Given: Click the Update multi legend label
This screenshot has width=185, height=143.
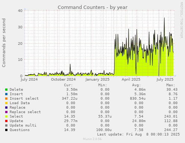Looking at the screenshot, I should point(23,125).
